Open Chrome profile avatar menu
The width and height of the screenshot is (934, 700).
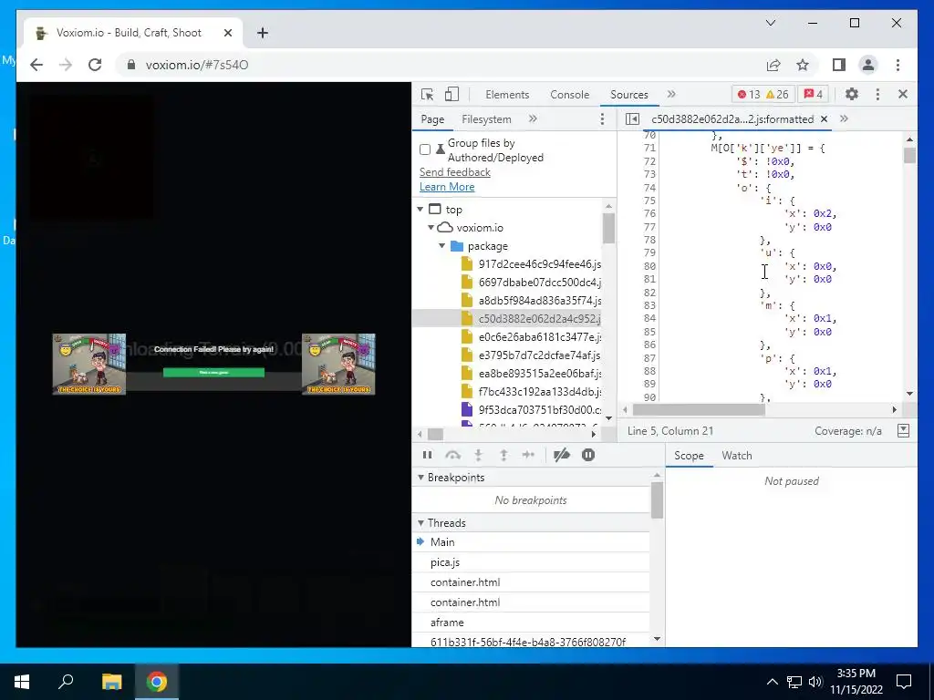tap(868, 65)
